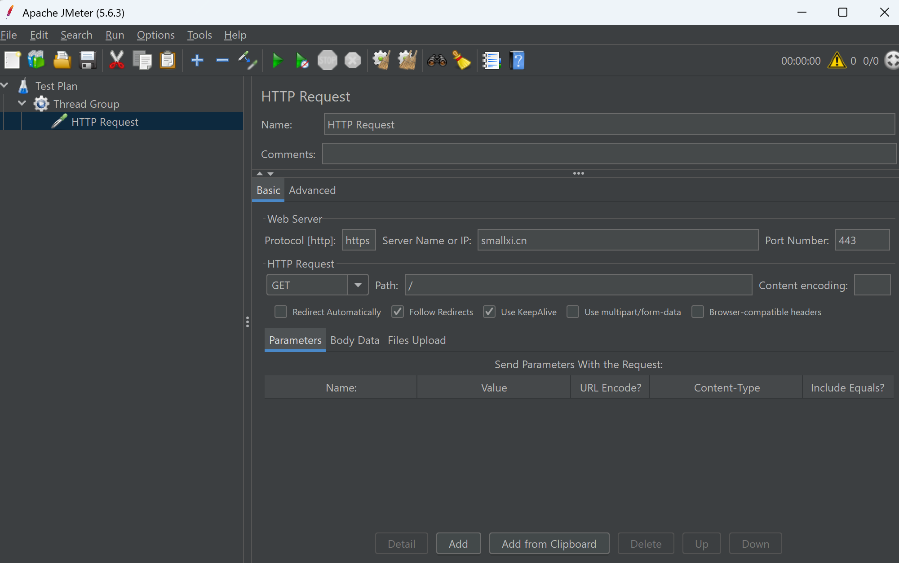Screen dimensions: 899x563
Task: Click the Search binoculars icon
Action: click(437, 61)
